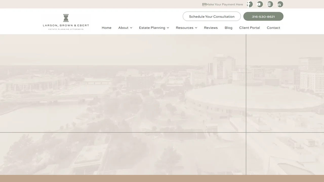
Task: Open the Facebook social icon
Action: click(x=250, y=4)
